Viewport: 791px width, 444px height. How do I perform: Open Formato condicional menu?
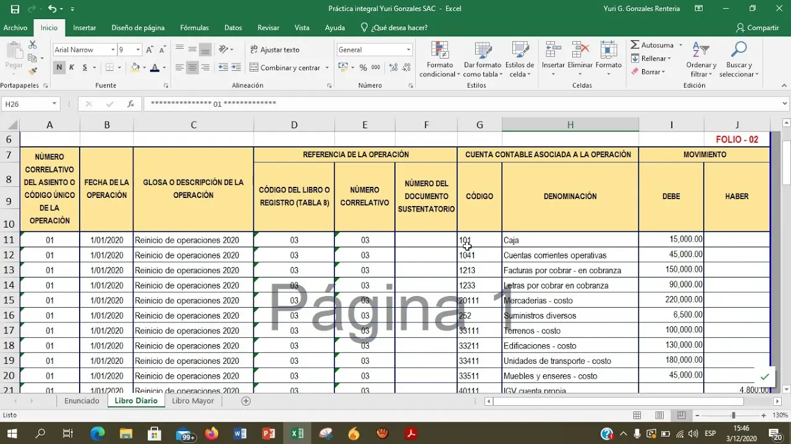pyautogui.click(x=439, y=59)
